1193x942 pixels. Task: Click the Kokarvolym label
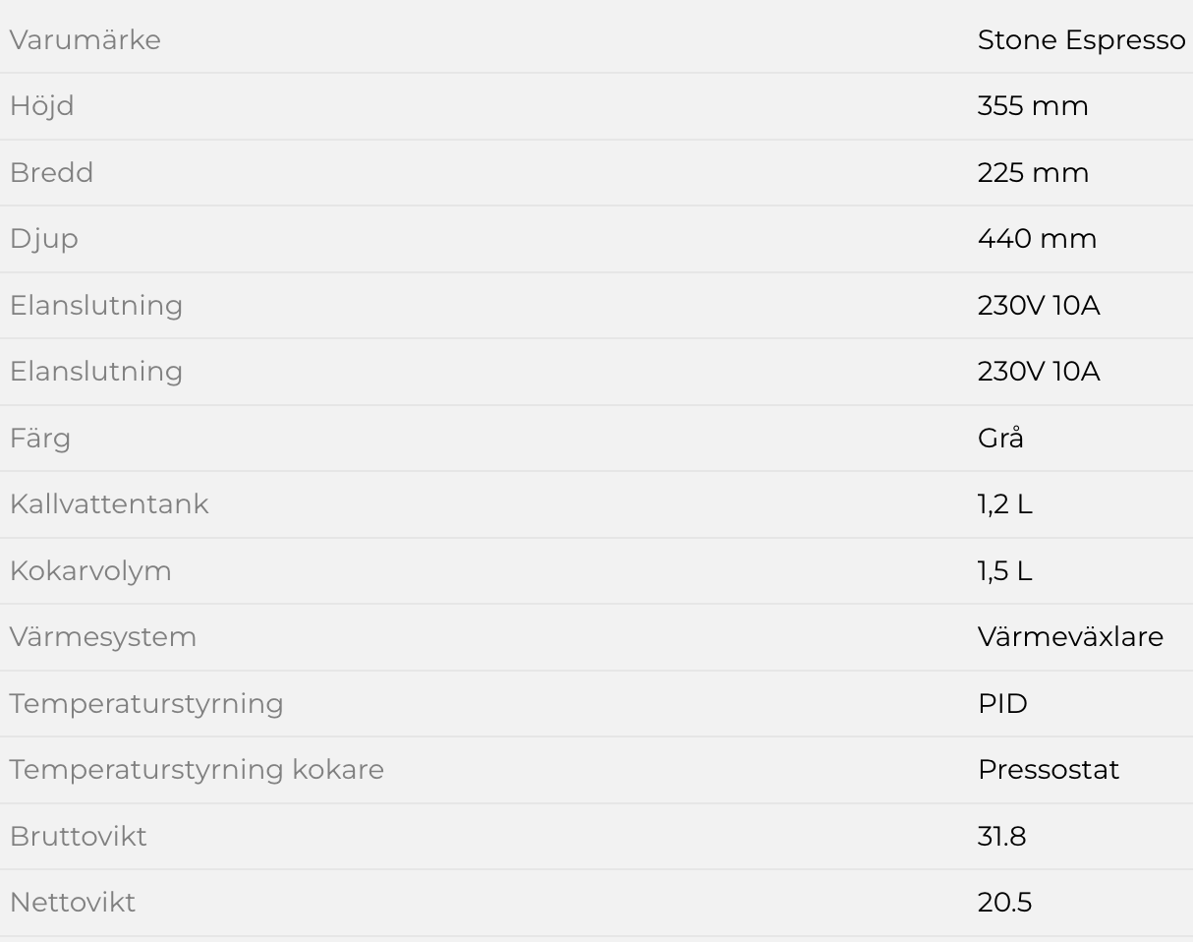pos(90,570)
